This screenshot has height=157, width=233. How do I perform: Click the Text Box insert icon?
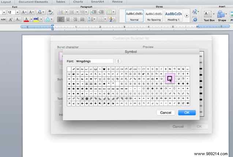coord(207,14)
